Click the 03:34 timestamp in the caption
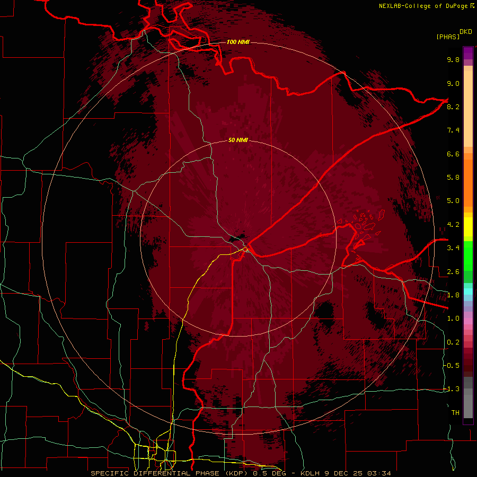The width and height of the screenshot is (477, 477). (x=379, y=473)
